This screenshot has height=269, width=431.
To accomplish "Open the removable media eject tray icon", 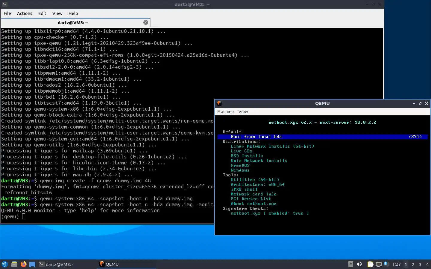I will (x=351, y=264).
